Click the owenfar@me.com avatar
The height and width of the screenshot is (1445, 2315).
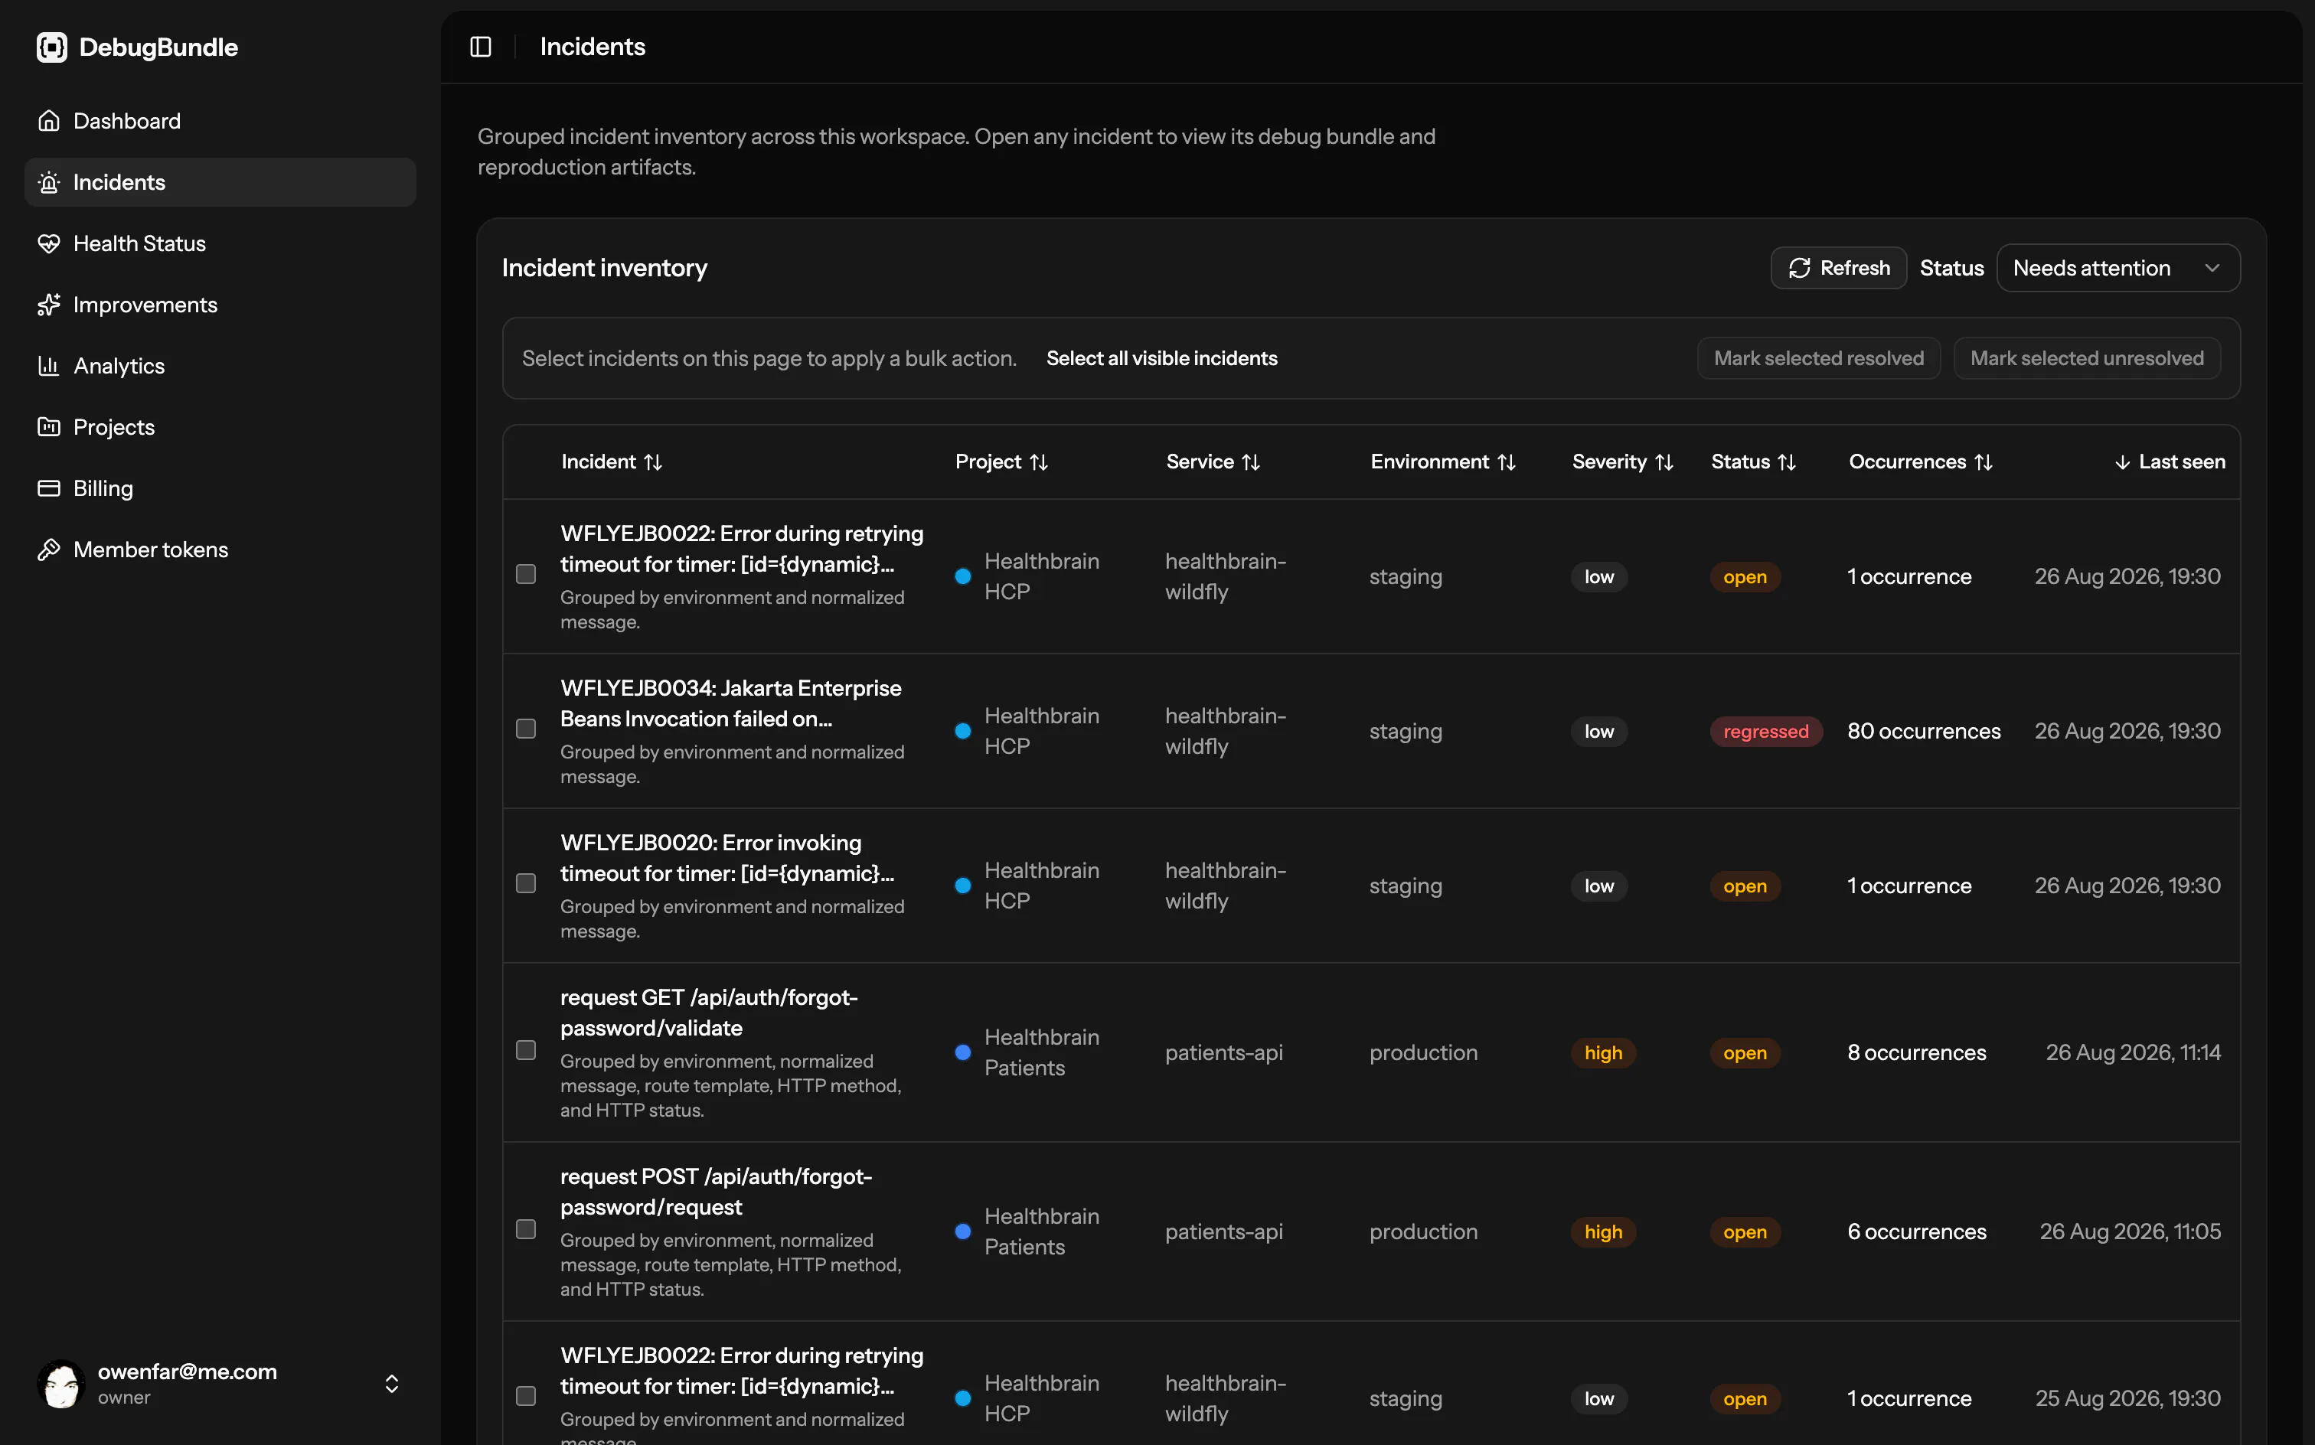click(61, 1383)
